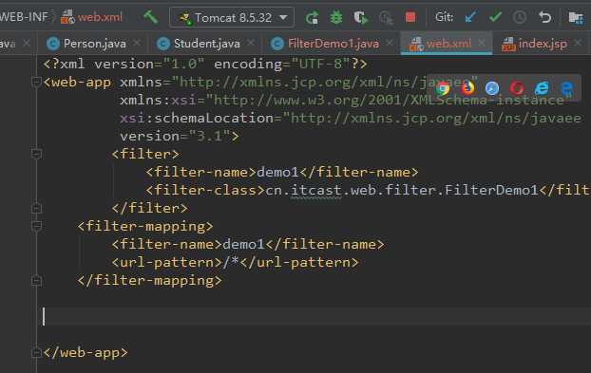Click the Build project hammer icon
The width and height of the screenshot is (591, 373).
click(151, 17)
